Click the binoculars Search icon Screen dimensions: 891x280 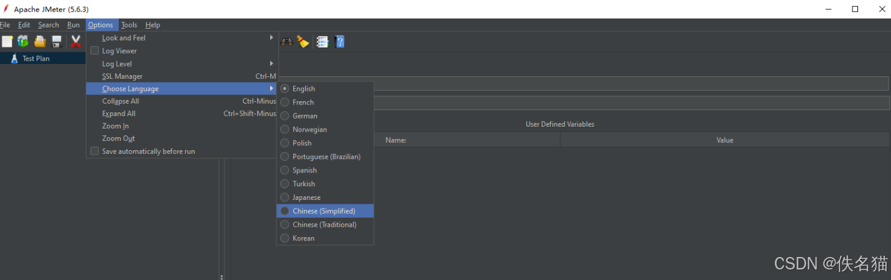point(287,42)
